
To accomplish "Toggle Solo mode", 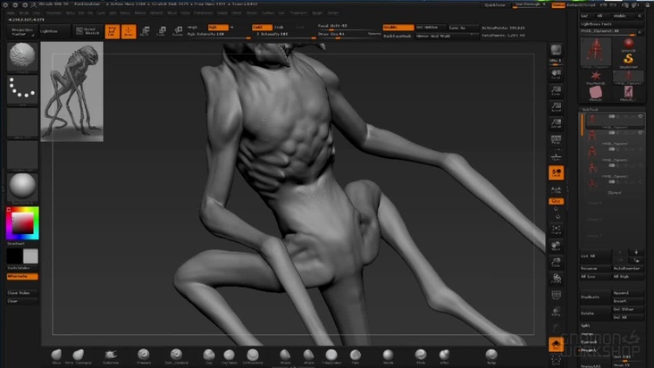I will click(x=556, y=344).
